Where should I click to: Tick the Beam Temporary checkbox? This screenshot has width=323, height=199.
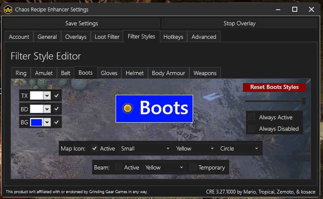[193, 167]
